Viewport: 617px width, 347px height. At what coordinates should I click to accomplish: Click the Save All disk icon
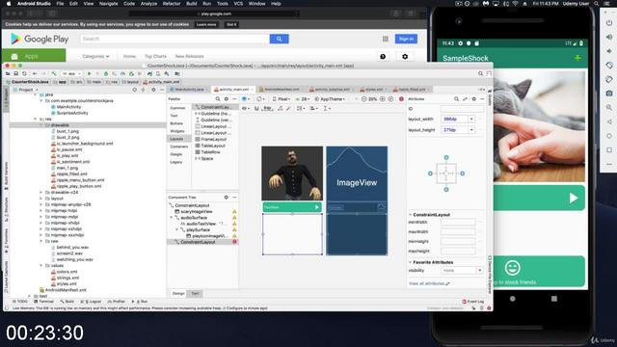15,73
